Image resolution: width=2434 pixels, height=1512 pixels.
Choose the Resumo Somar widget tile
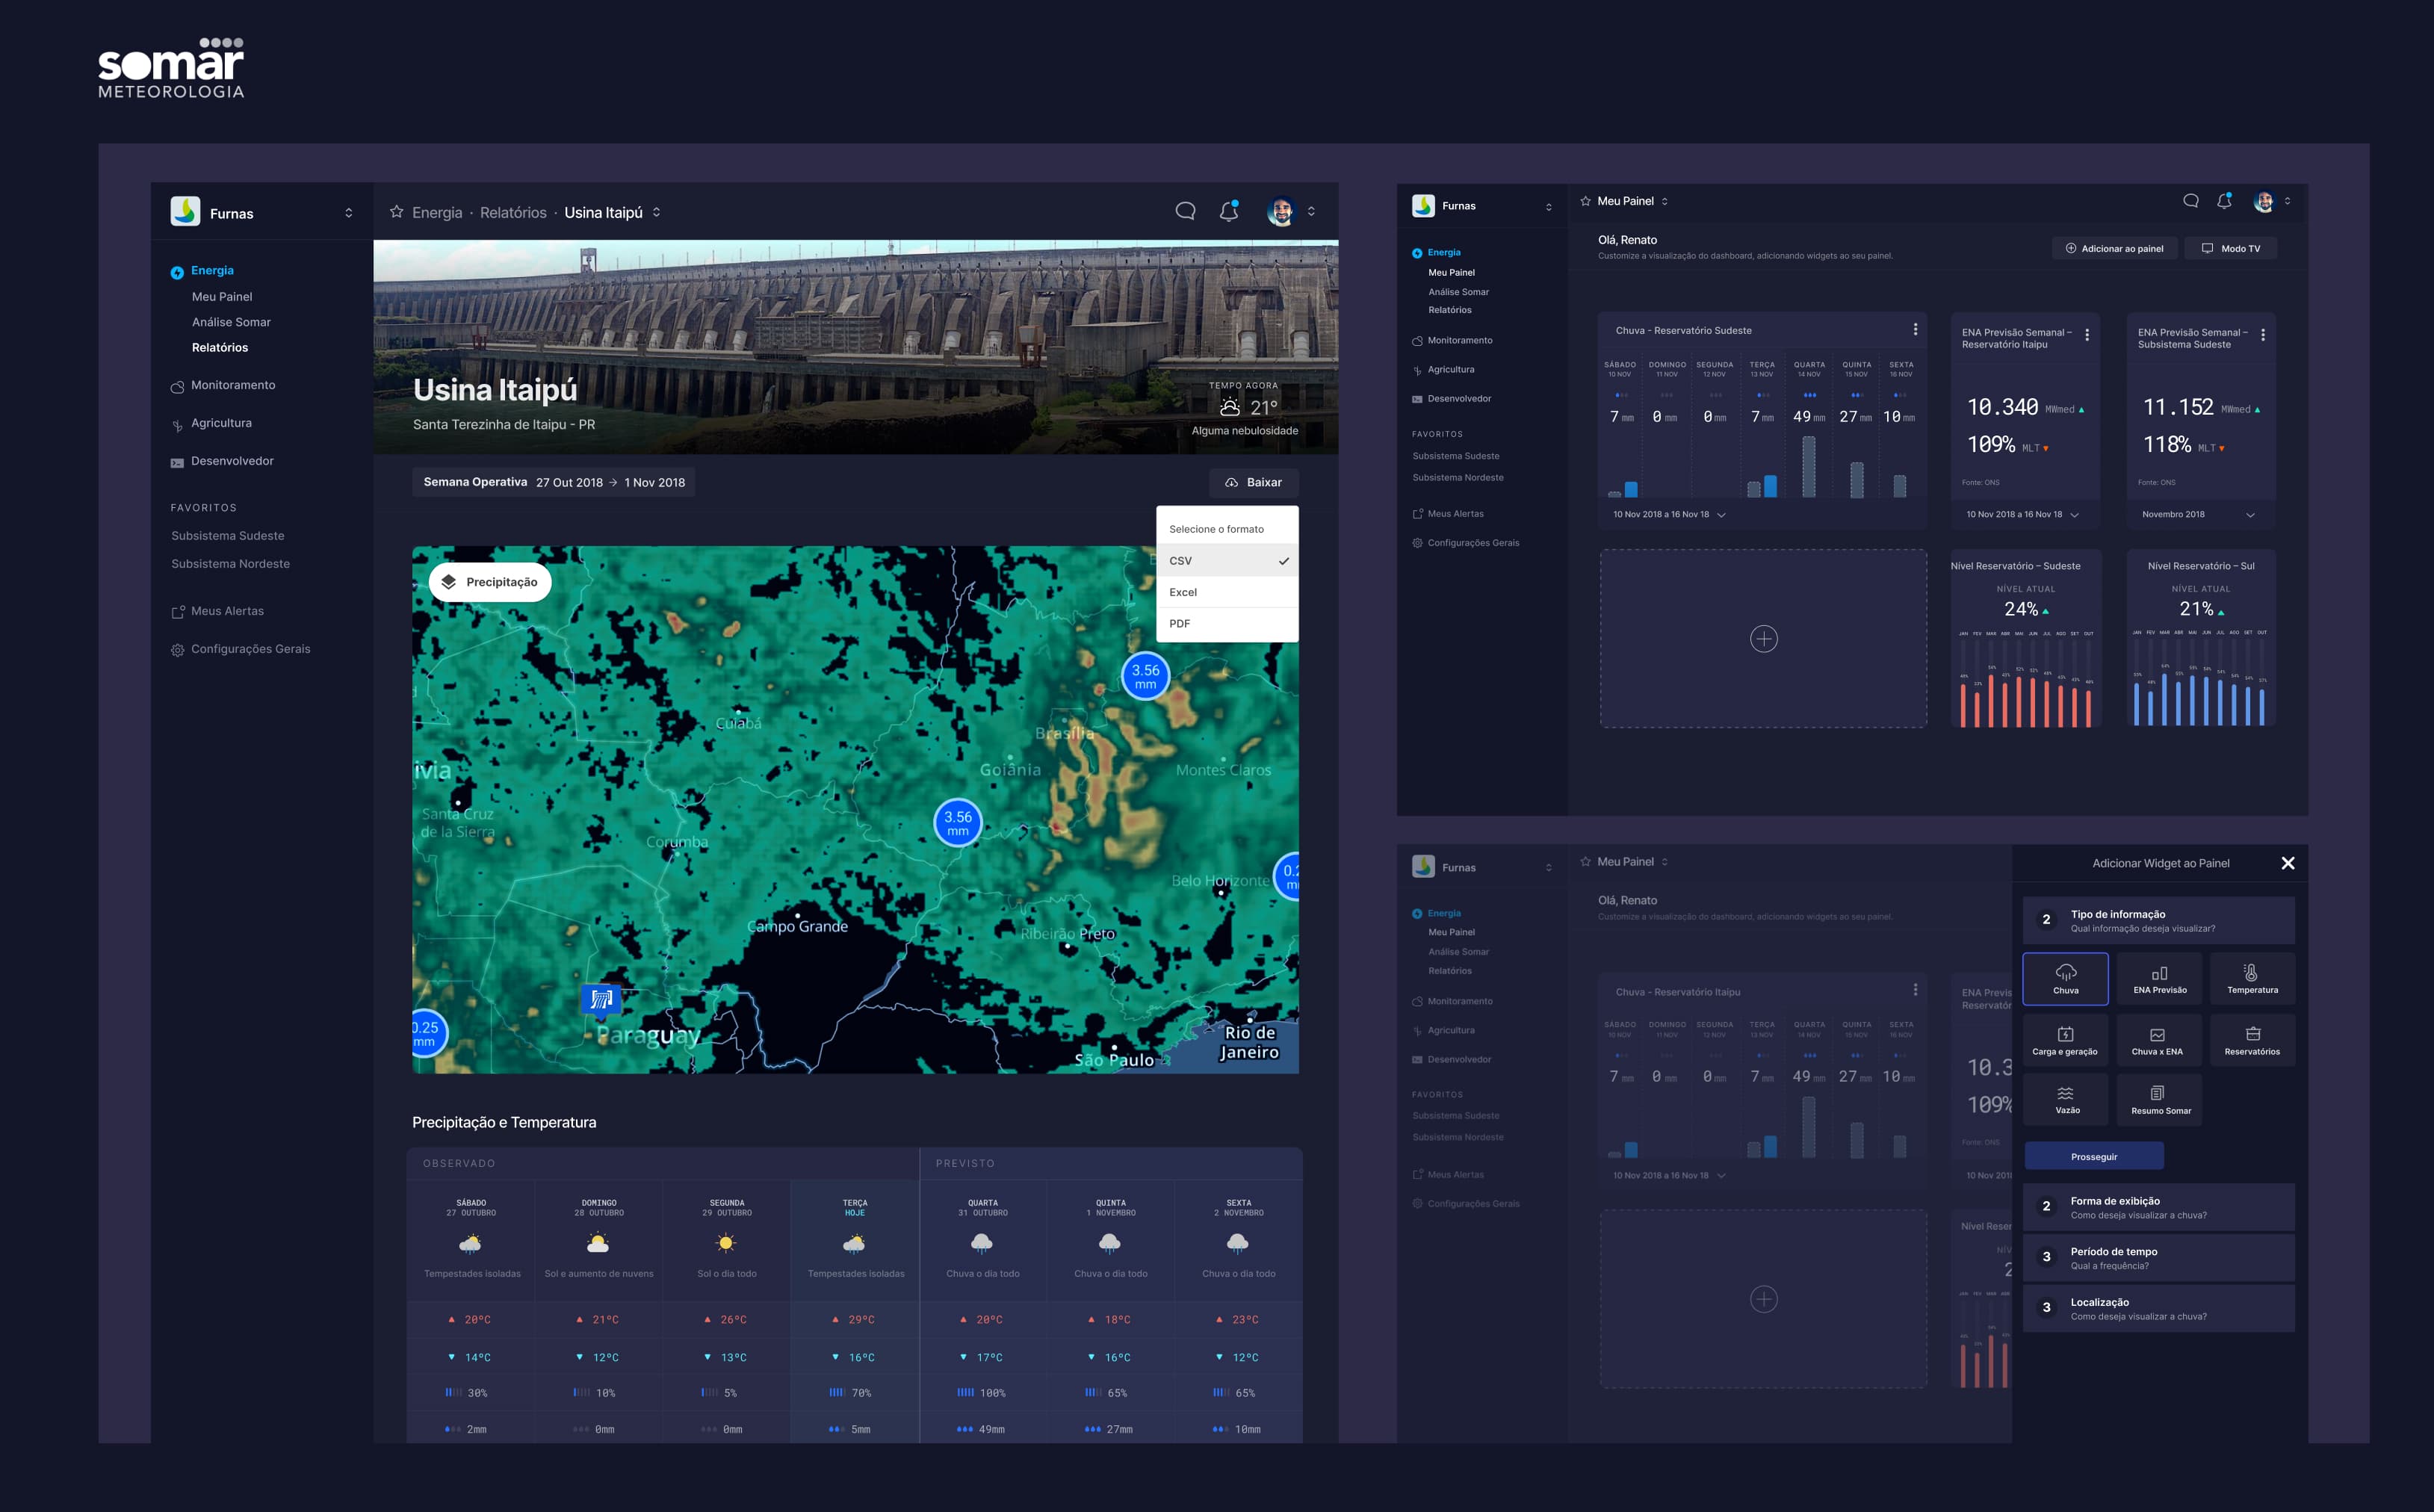click(x=2160, y=1100)
